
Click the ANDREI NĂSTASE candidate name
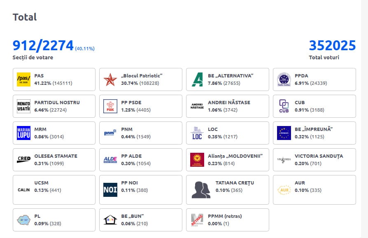[x=229, y=103]
